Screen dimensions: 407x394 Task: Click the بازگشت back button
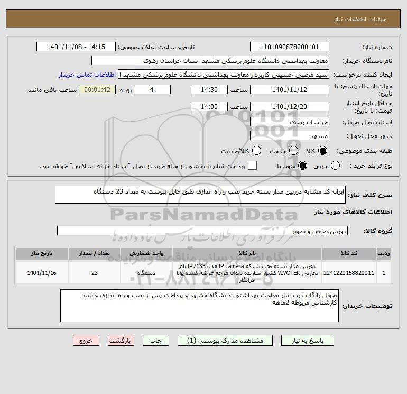(x=121, y=340)
